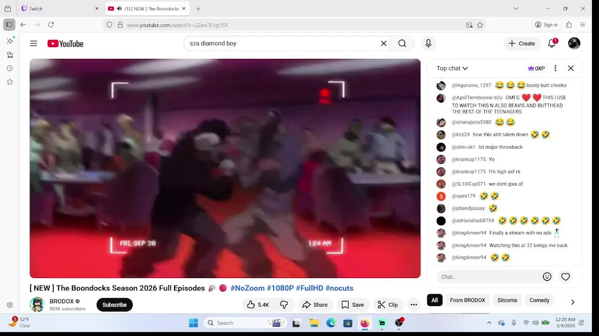599x336 pixels.
Task: Open the Create button
Action: [x=522, y=43]
